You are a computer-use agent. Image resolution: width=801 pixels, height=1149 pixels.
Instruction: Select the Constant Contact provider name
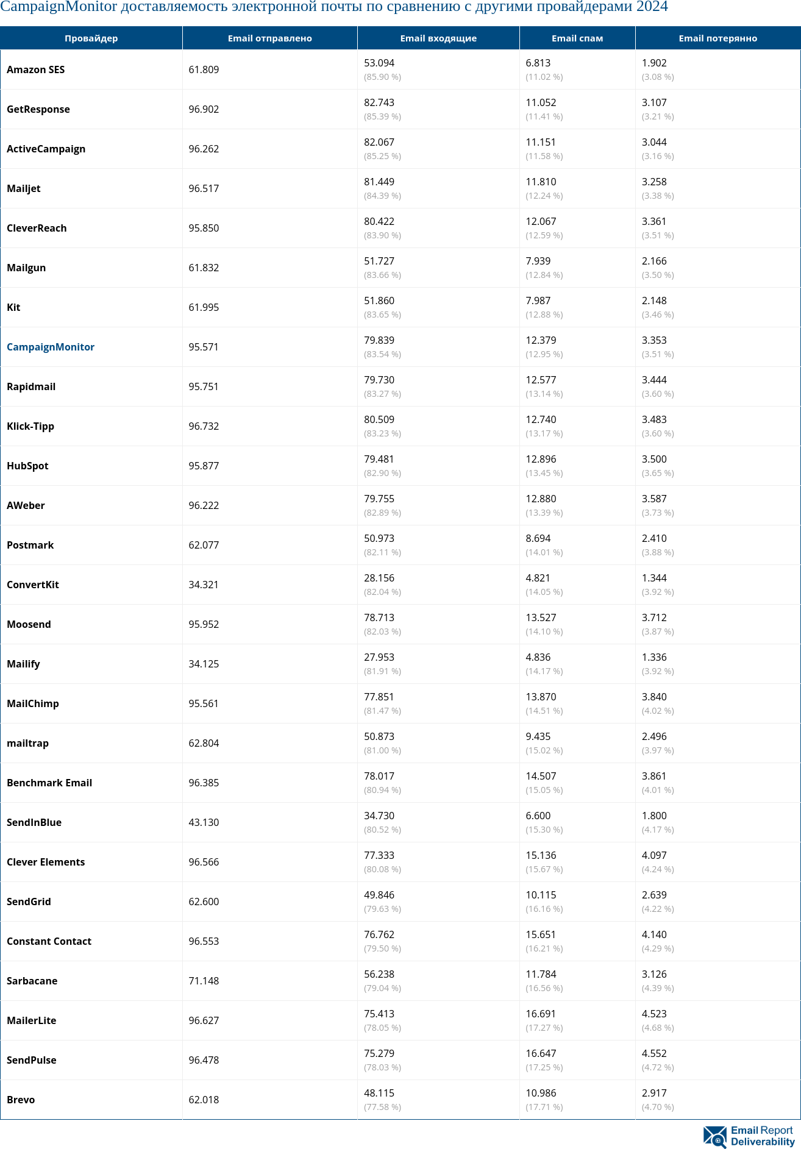tap(49, 941)
